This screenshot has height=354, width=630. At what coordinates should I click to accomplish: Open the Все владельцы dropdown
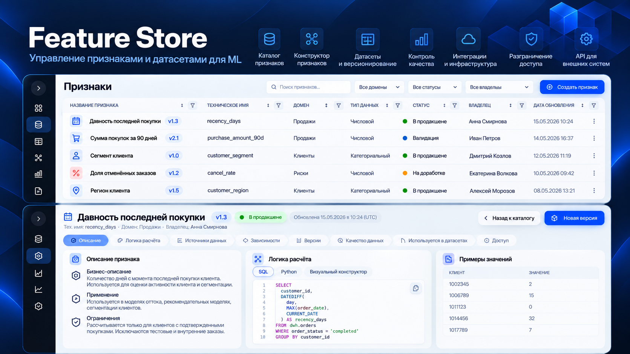(499, 87)
